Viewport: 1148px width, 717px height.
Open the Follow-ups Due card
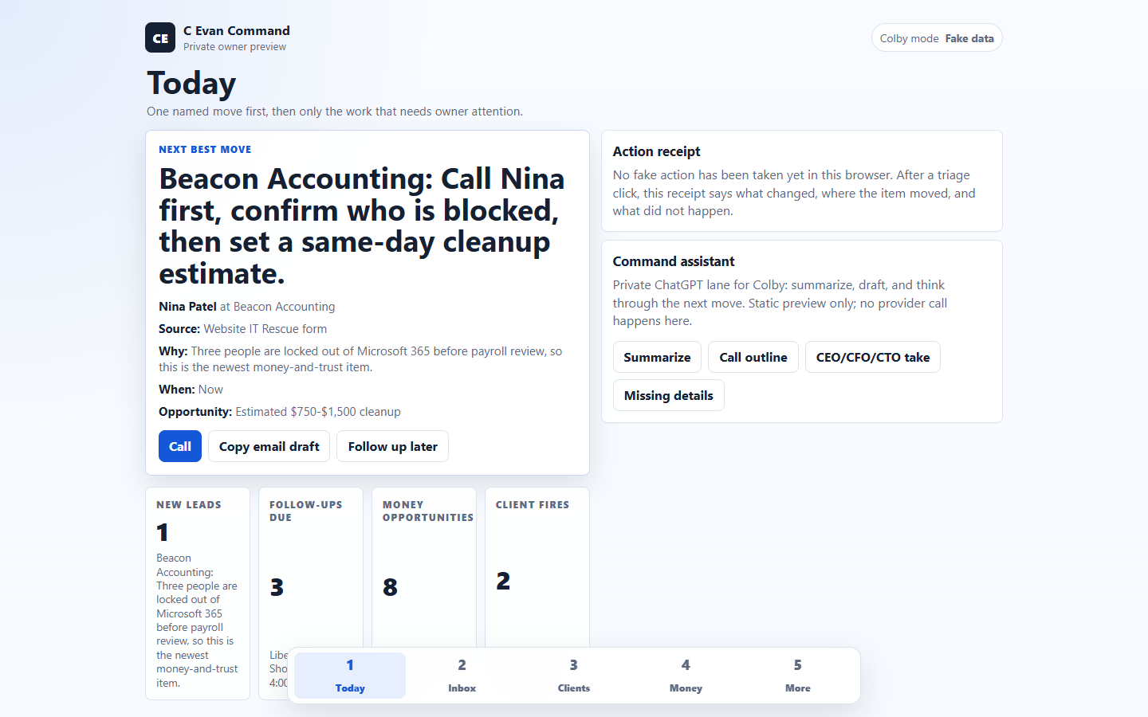pyautogui.click(x=311, y=567)
